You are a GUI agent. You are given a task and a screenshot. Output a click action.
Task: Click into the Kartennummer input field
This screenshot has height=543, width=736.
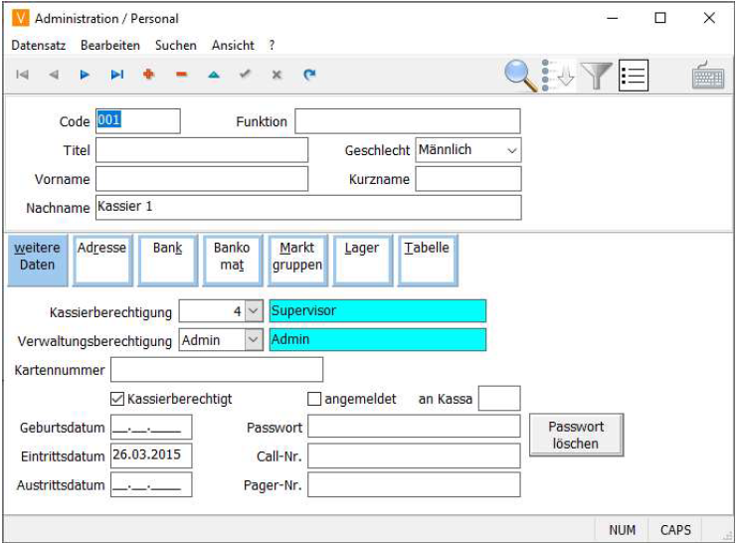tap(217, 370)
